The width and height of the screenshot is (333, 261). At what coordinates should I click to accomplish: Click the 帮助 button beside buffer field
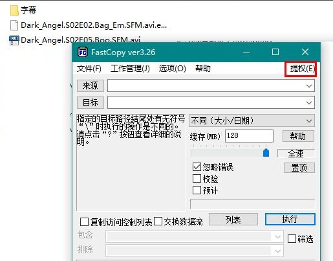click(298, 136)
